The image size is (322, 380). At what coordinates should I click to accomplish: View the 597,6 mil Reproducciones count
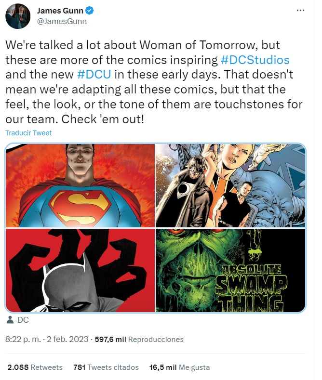pos(139,339)
